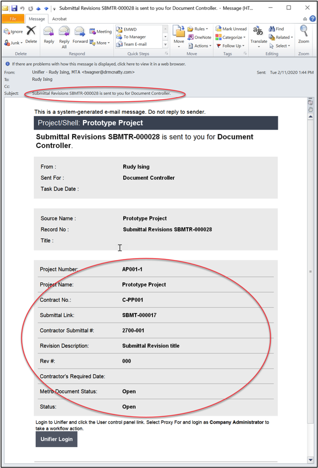Open the Rules dropdown
Viewport: 318px width, 468px height.
(198, 29)
